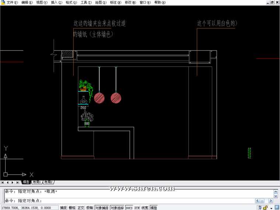The height and width of the screenshot is (210, 280).
Task: Toggle 对象追踪 object tracking
Action: click(x=117, y=208)
